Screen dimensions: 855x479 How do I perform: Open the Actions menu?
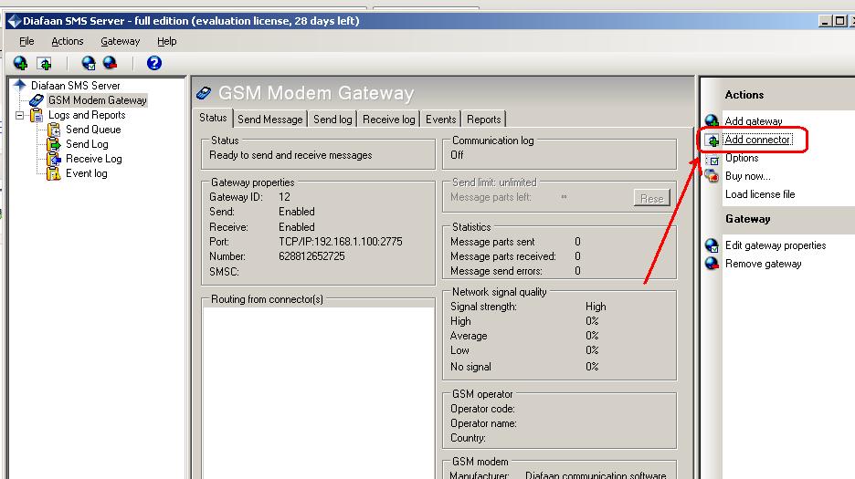click(67, 41)
